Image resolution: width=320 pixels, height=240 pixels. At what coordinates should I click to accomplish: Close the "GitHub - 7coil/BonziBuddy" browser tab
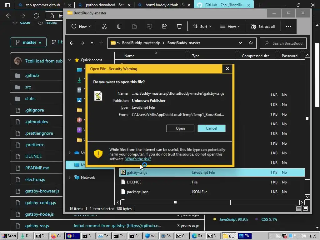[248, 5]
